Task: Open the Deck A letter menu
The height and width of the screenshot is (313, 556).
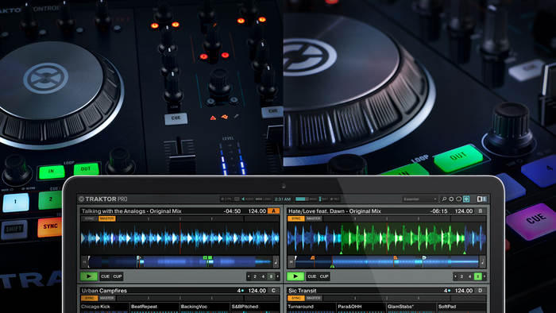Action: tap(273, 211)
